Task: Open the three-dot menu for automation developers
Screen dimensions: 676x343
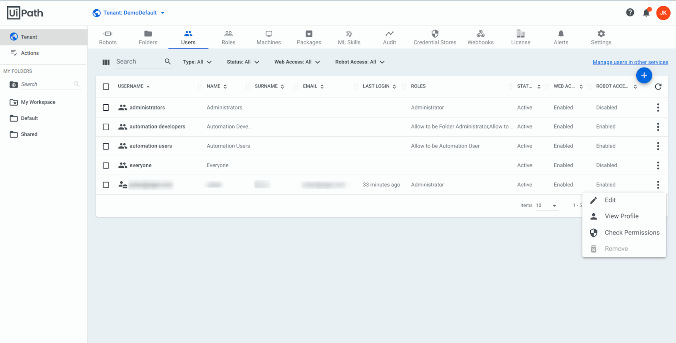Action: (658, 127)
